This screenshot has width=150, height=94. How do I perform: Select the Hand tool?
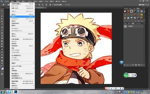(x=2, y=61)
